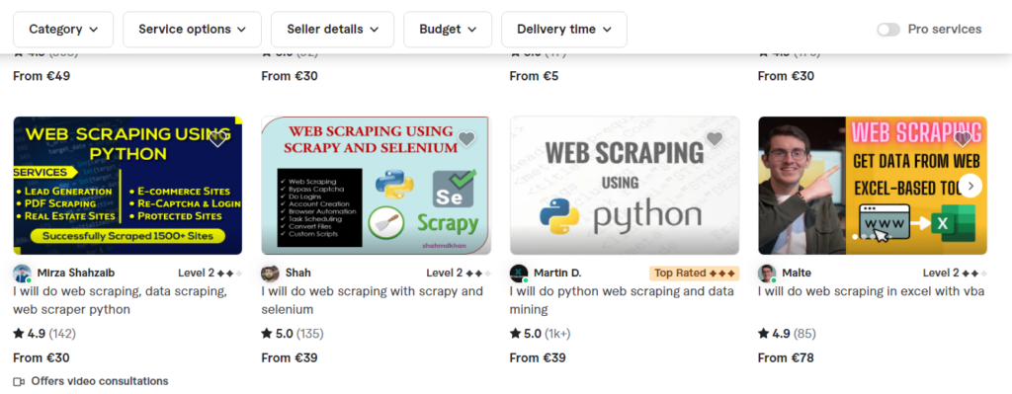This screenshot has height=394, width=1012.
Task: Open Martin D.'s seller avatar
Action: [x=519, y=274]
